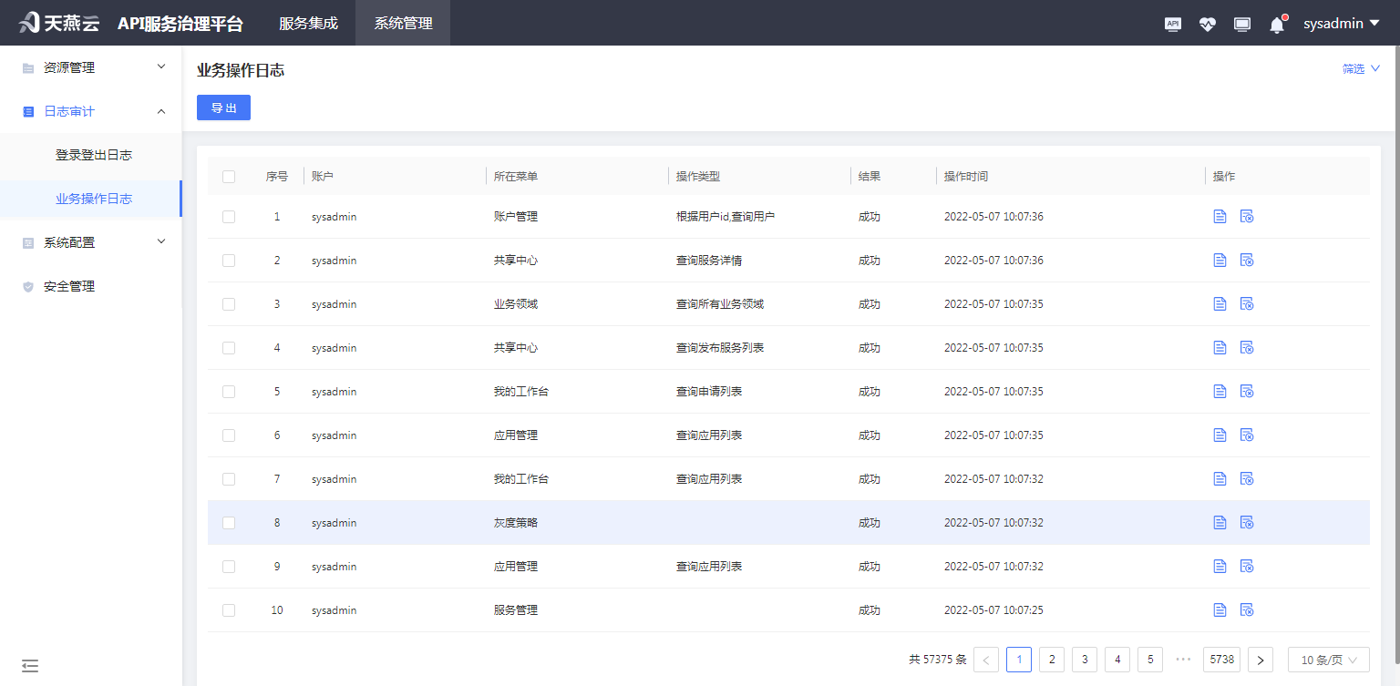Click the 5738 page number input

1221,659
